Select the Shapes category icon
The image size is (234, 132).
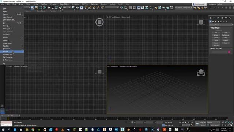(213, 22)
